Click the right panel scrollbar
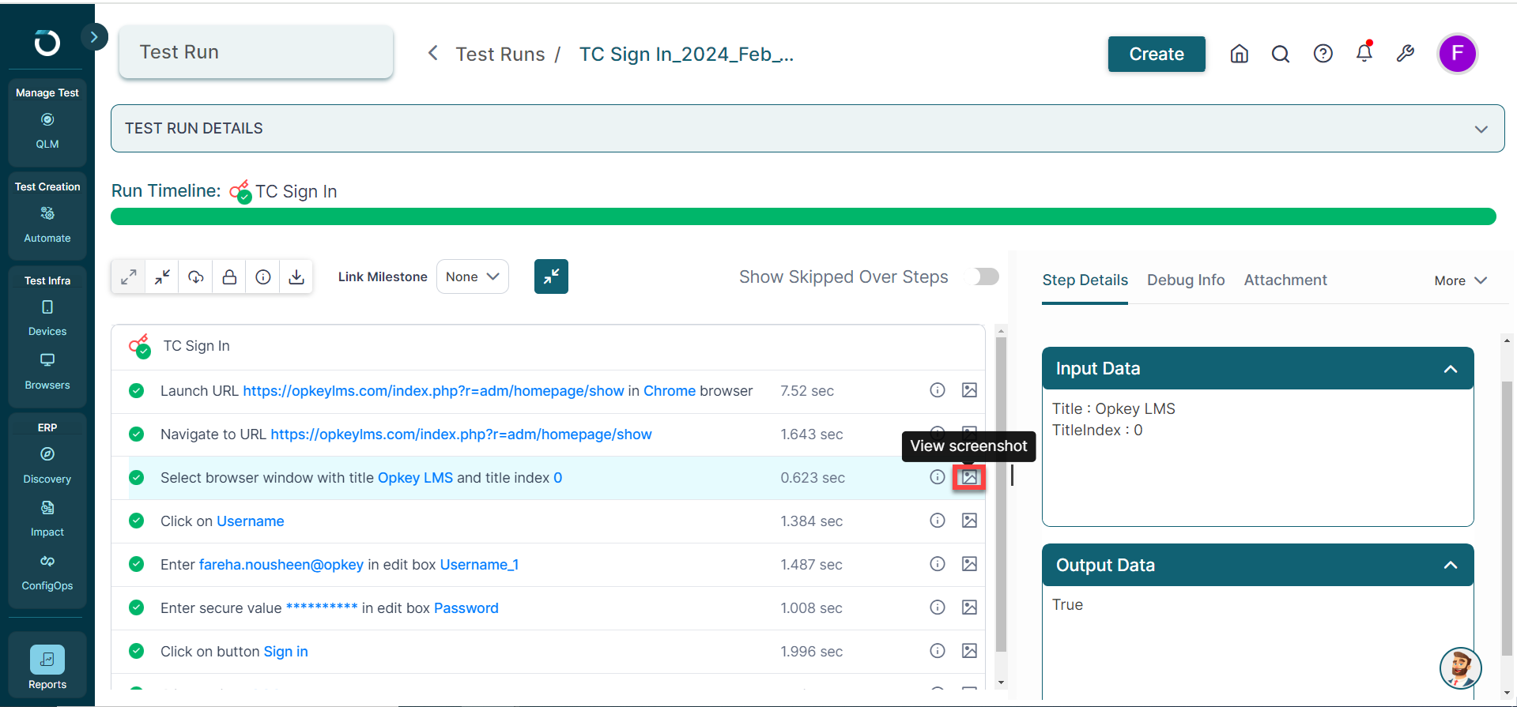The image size is (1517, 707). 1507,517
